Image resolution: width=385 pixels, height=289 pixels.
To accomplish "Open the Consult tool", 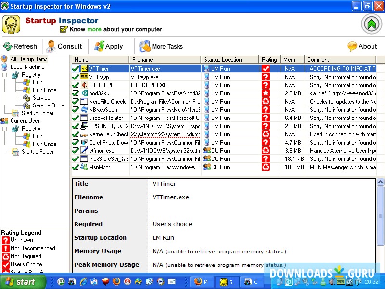I will tap(64, 46).
